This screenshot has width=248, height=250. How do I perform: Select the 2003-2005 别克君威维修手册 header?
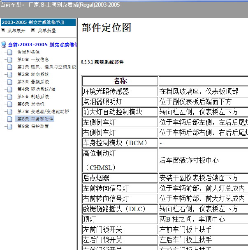coord(38,22)
